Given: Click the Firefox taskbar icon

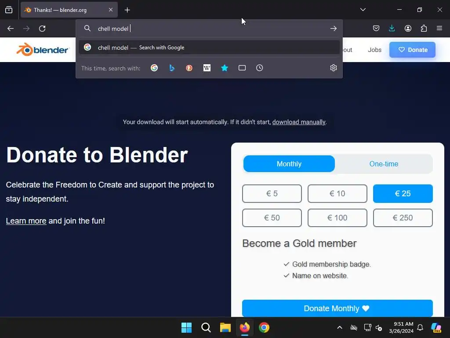Looking at the screenshot, I should (244, 327).
